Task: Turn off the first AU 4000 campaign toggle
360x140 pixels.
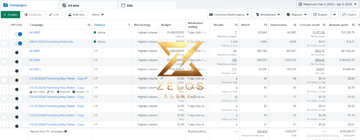Action: coord(18,34)
